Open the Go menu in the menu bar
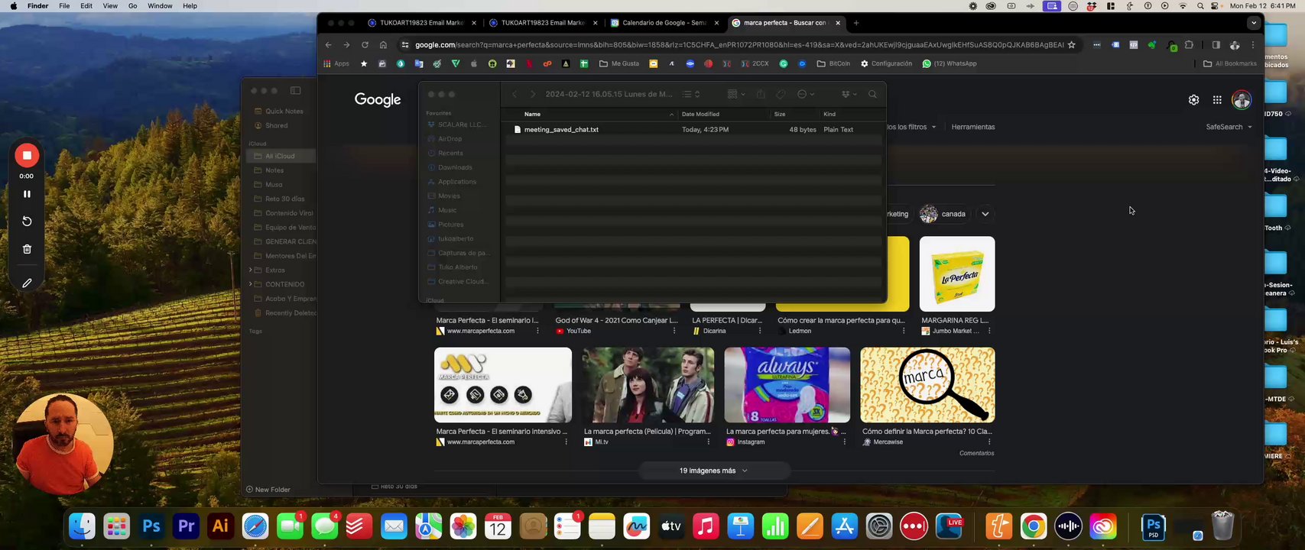 click(133, 6)
